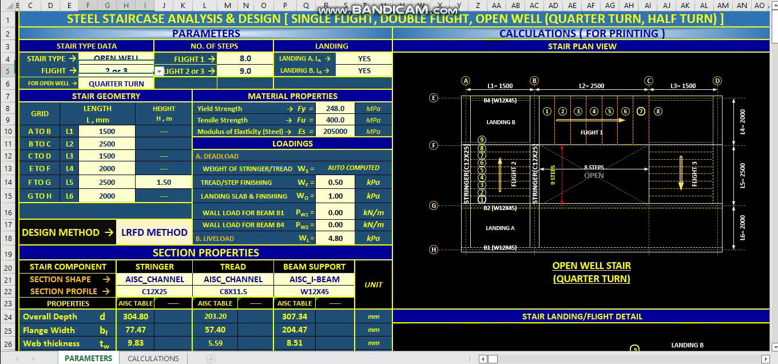
Task: Select LANDING B 'YES' cell
Action: pos(364,71)
